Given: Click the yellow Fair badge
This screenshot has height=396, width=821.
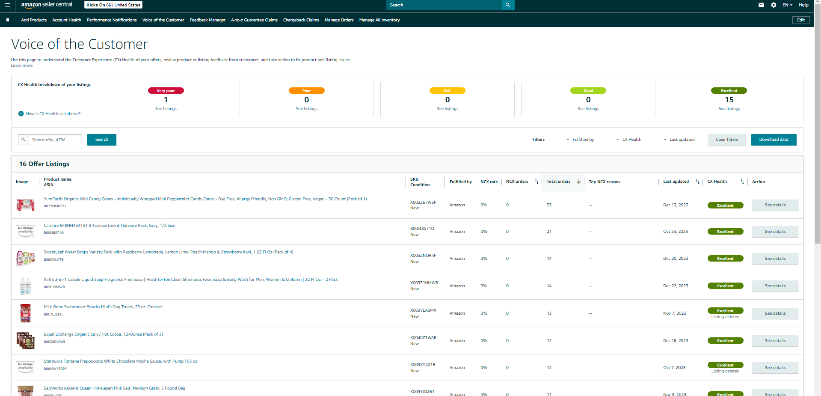Looking at the screenshot, I should [x=448, y=91].
